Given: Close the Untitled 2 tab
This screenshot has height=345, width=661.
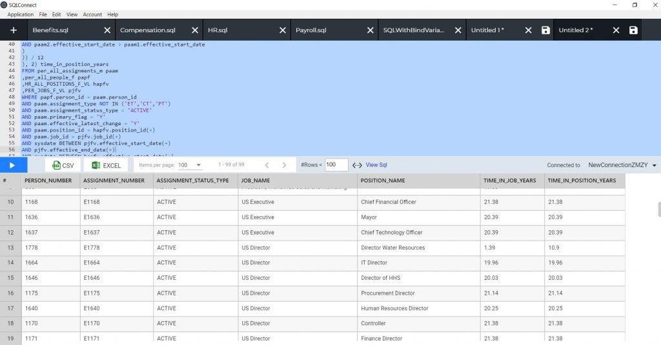Looking at the screenshot, I should pyautogui.click(x=616, y=30).
